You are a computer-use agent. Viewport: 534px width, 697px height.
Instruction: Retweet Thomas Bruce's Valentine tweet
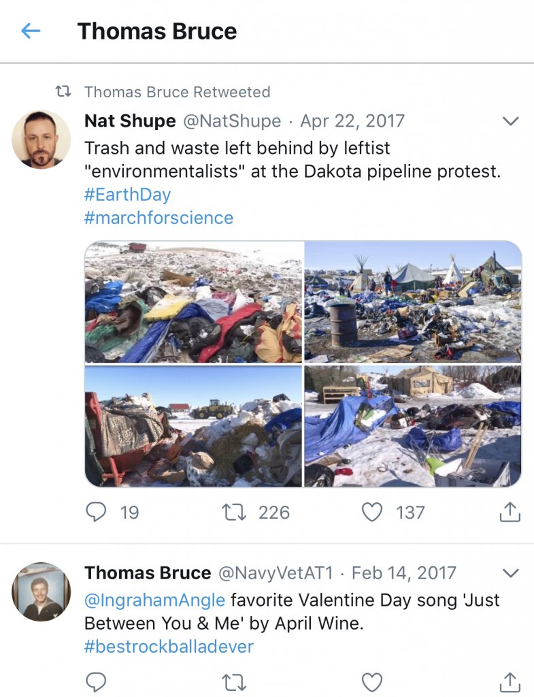pos(235,681)
